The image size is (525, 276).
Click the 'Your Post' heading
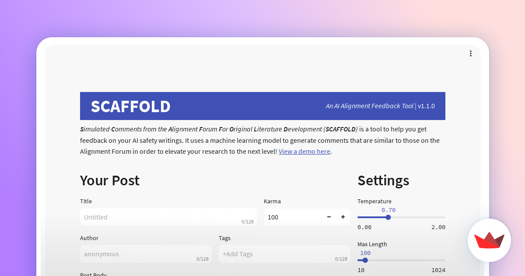tap(110, 180)
